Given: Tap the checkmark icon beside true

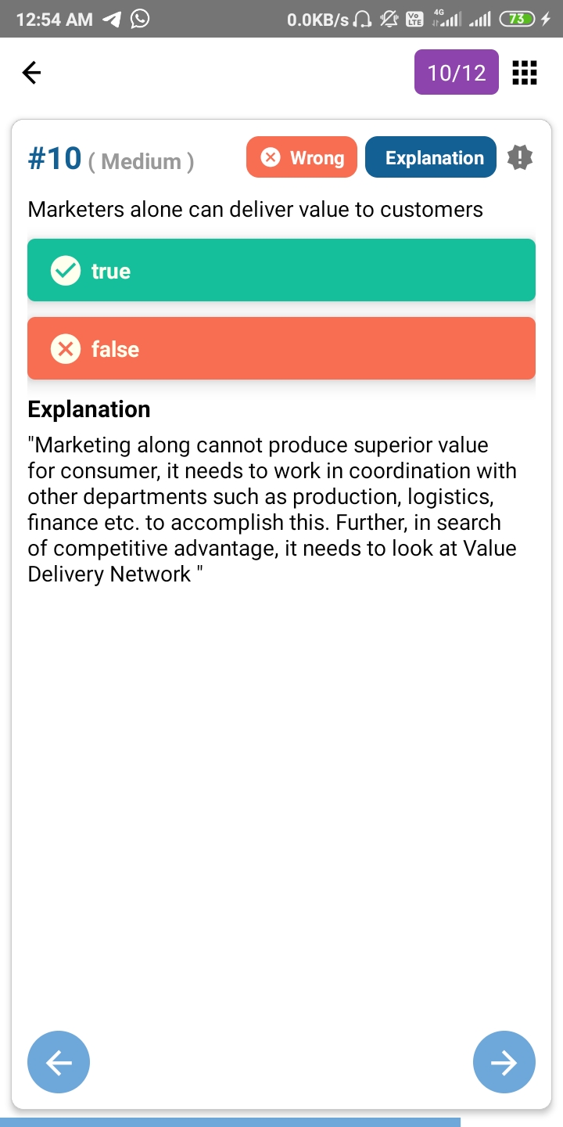Looking at the screenshot, I should (x=66, y=271).
